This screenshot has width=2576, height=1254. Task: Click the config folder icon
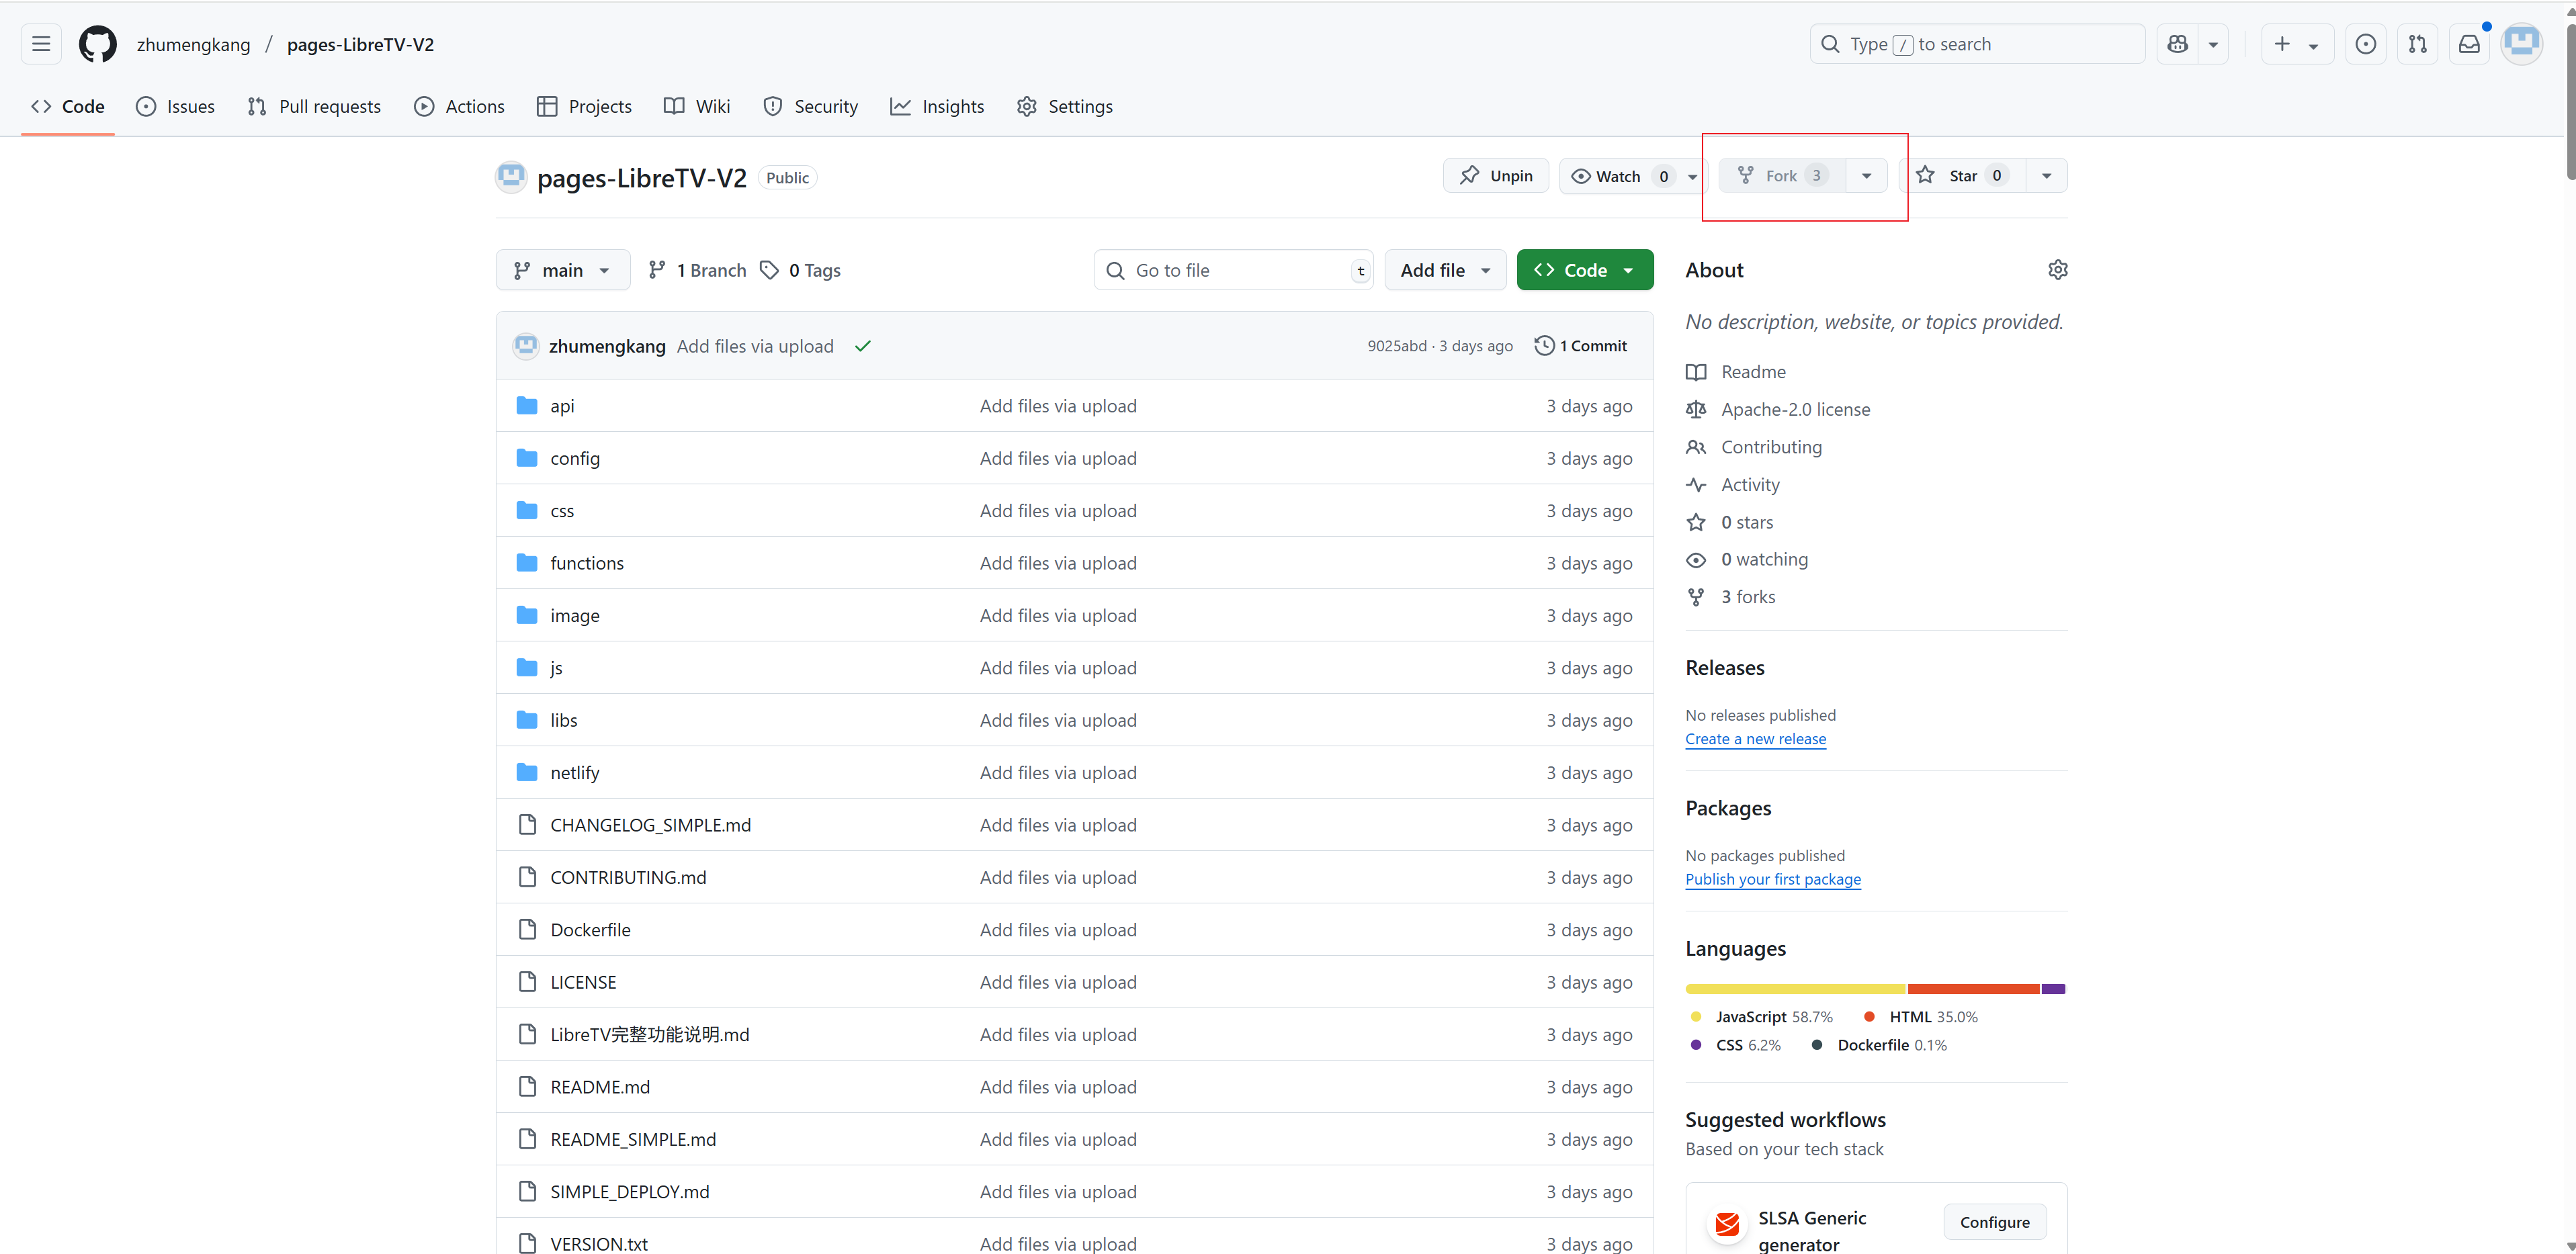coord(527,458)
